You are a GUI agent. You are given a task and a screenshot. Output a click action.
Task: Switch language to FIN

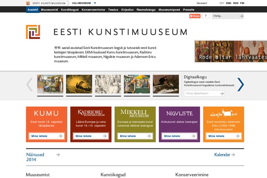coord(242,3)
